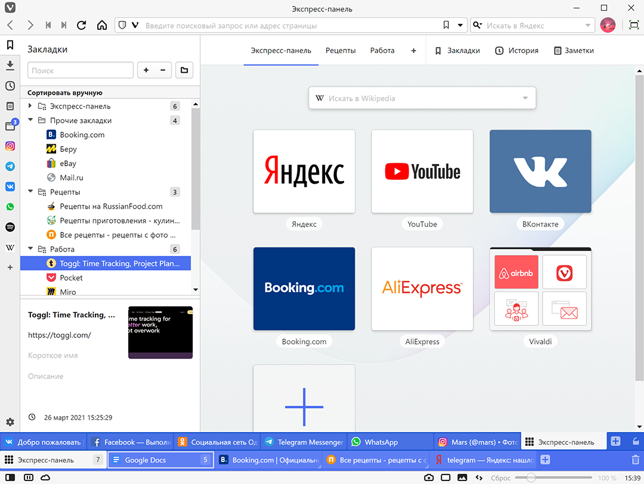Open the Yandex search engine dropdown
Viewport: 644px width, 484px height.
click(588, 26)
